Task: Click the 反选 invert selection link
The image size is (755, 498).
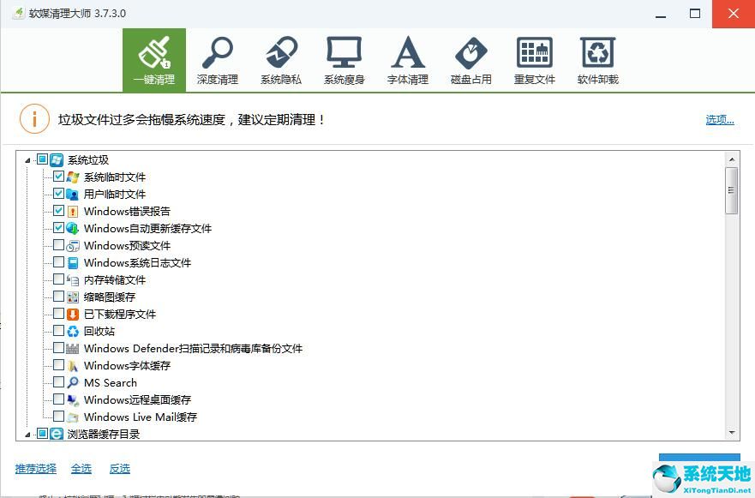Action: tap(119, 469)
